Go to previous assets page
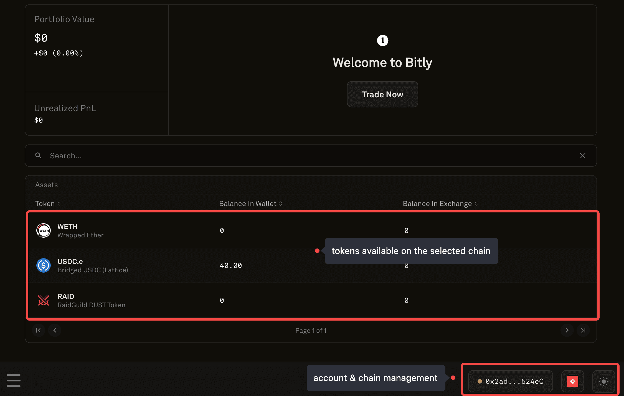Screen dimensions: 624x396 55,330
